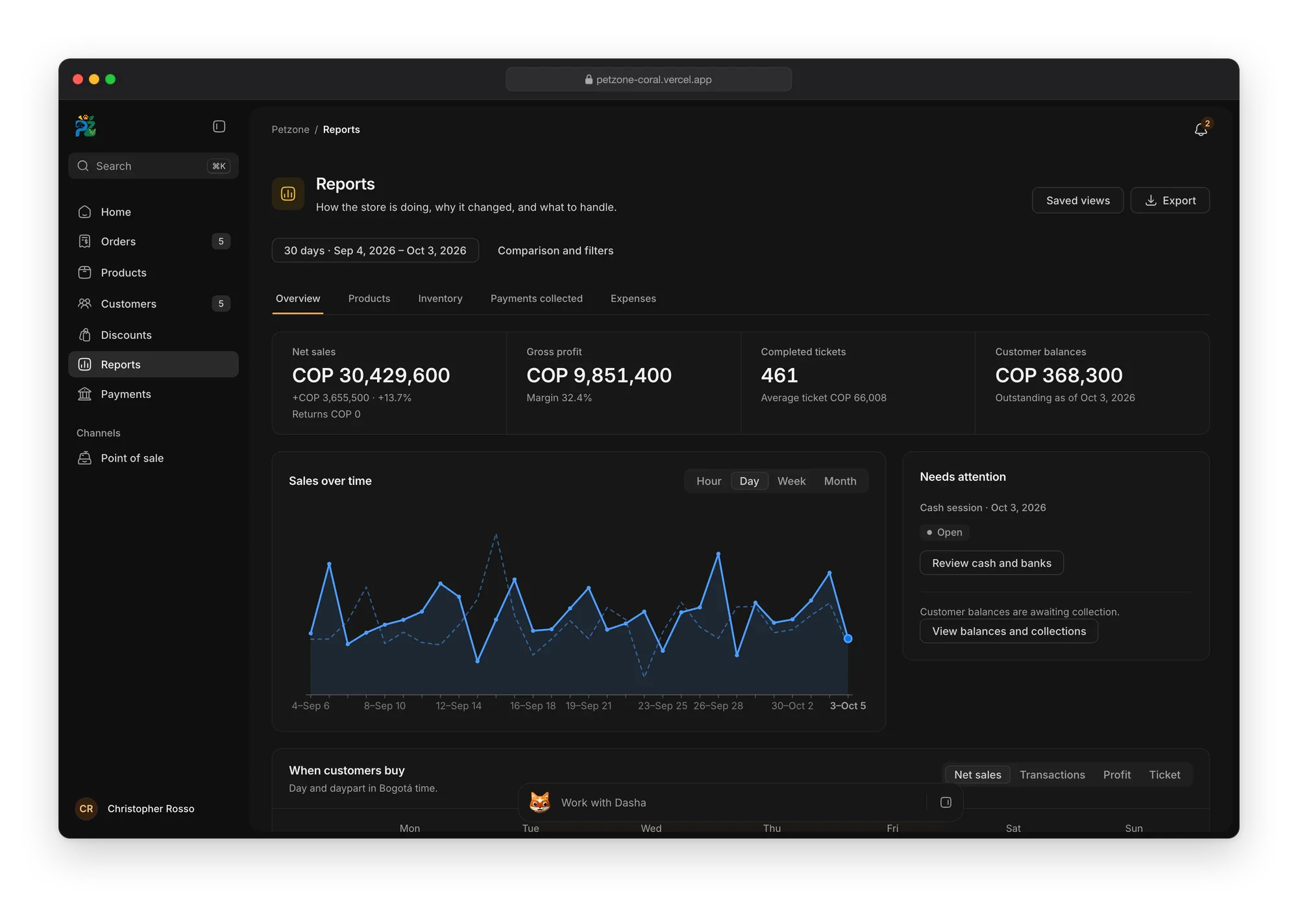
Task: Open the notifications bell
Action: coord(1201,130)
